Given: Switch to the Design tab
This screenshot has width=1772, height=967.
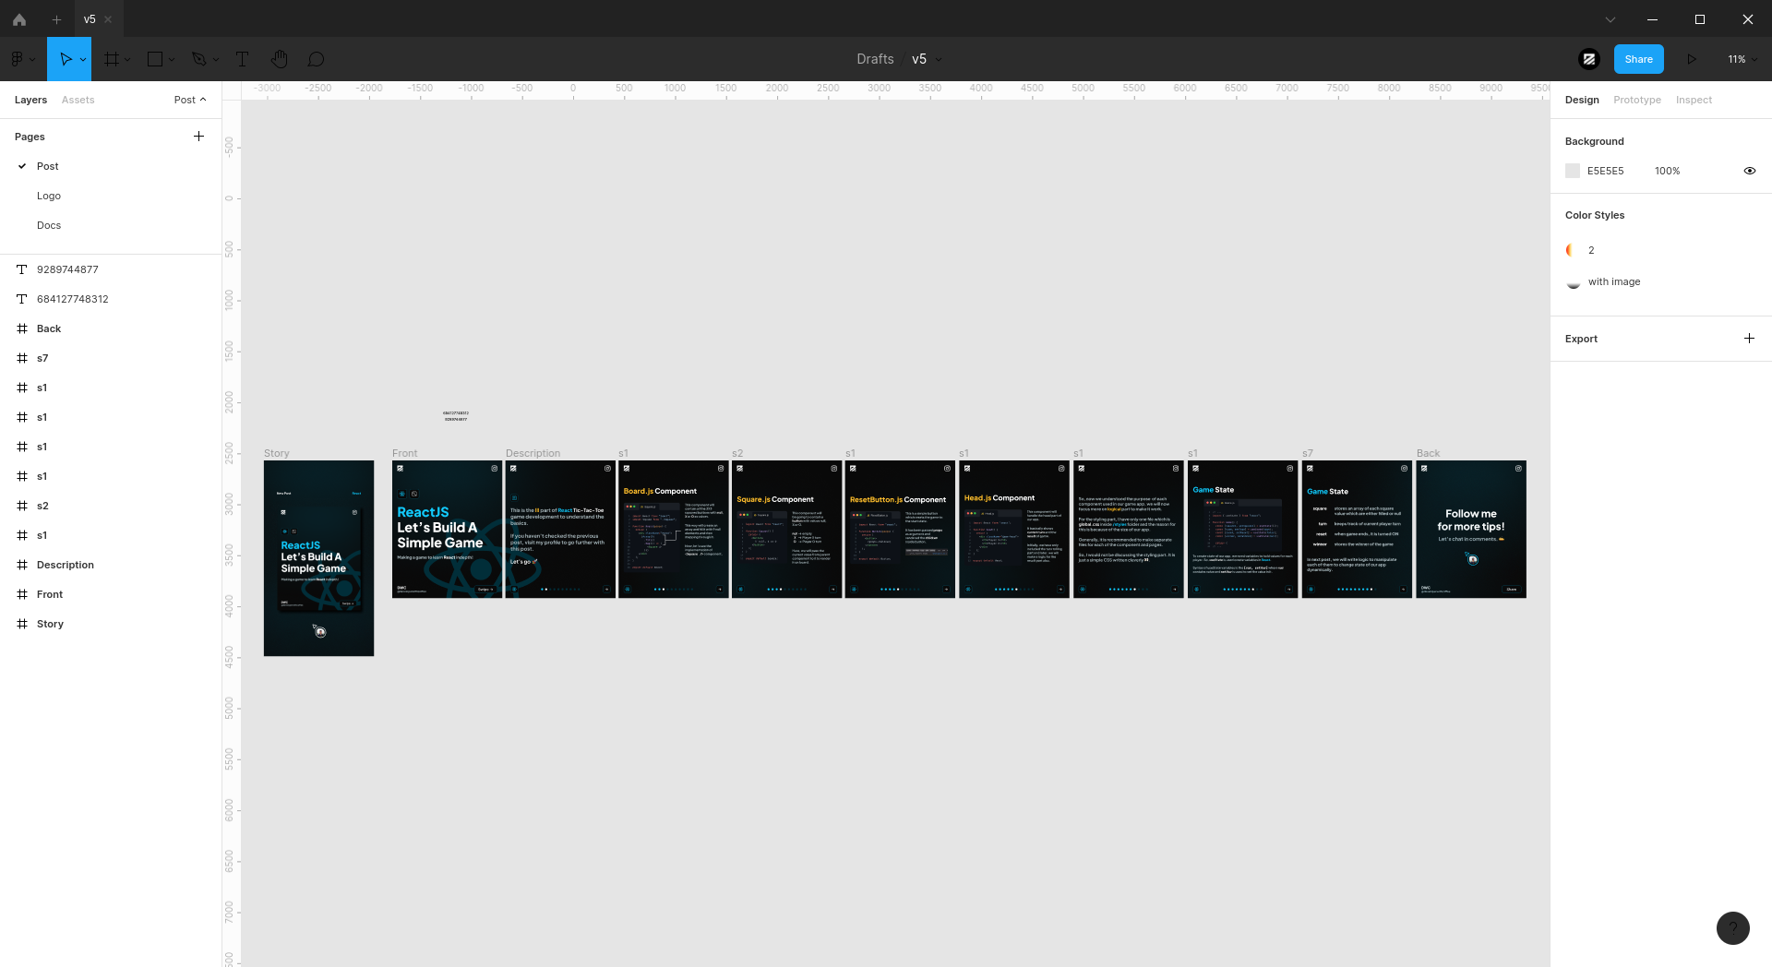Looking at the screenshot, I should 1582,100.
